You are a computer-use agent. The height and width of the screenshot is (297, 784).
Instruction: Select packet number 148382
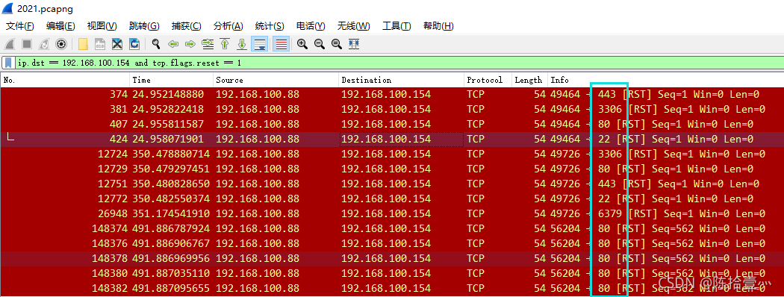tap(392, 289)
